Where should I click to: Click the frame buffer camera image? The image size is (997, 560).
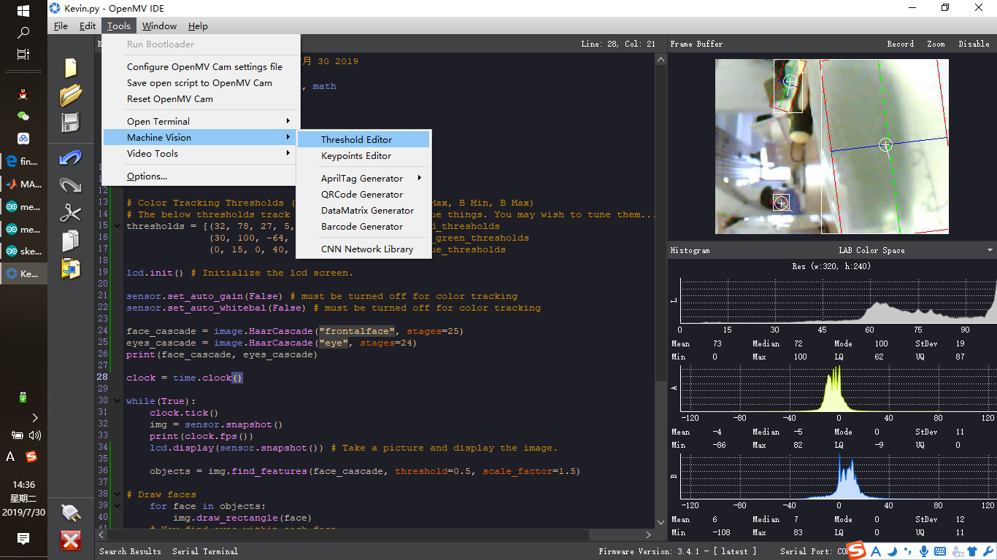coord(832,147)
